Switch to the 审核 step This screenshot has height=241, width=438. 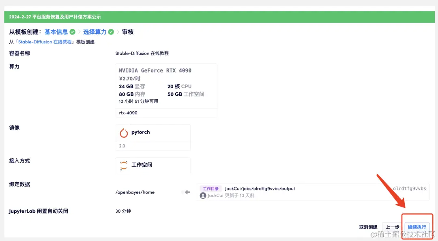point(127,32)
